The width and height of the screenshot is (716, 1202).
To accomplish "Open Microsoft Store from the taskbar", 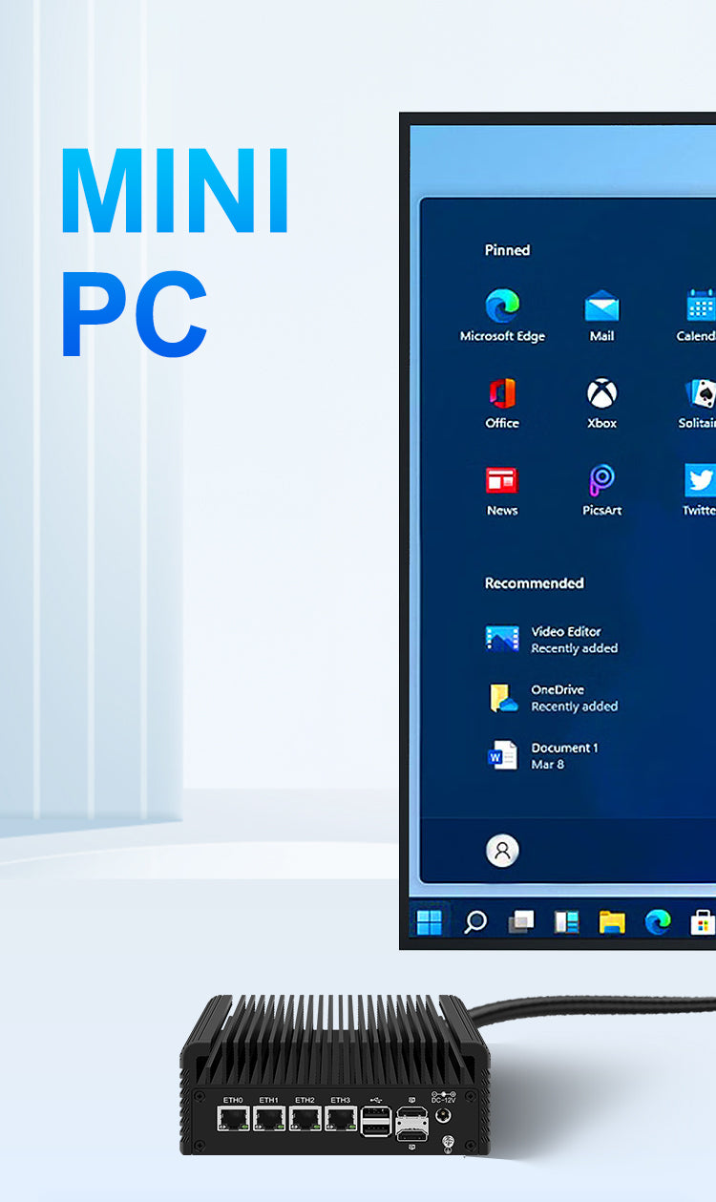I will pos(703,921).
